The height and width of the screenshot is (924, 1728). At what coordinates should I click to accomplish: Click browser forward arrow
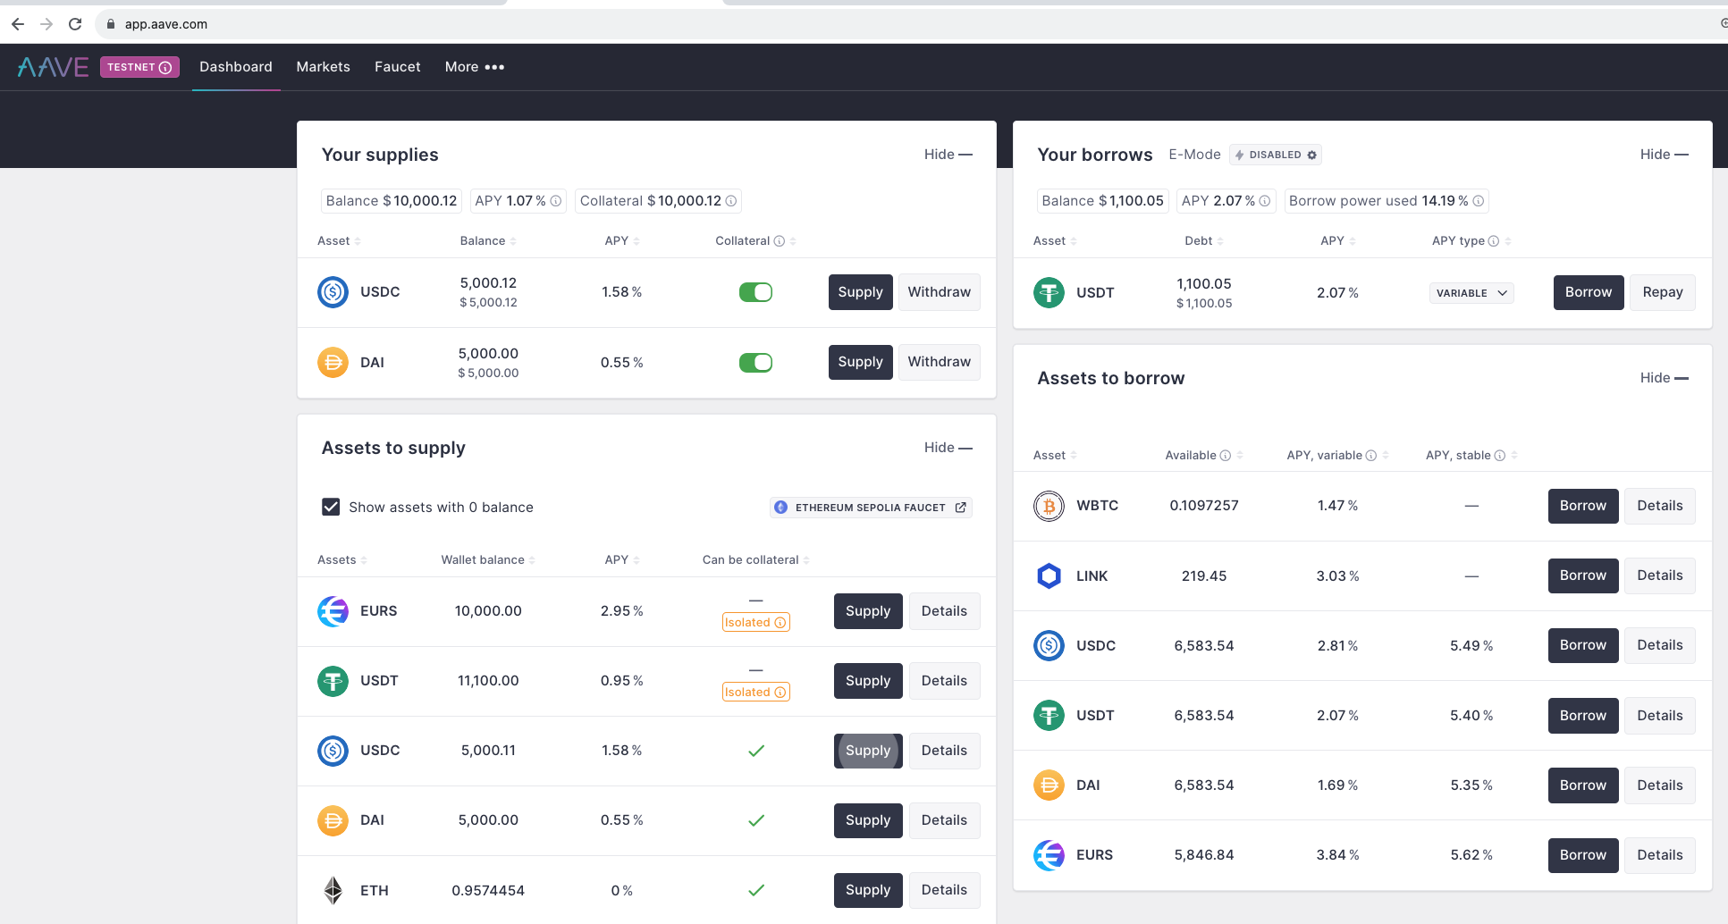coord(46,24)
